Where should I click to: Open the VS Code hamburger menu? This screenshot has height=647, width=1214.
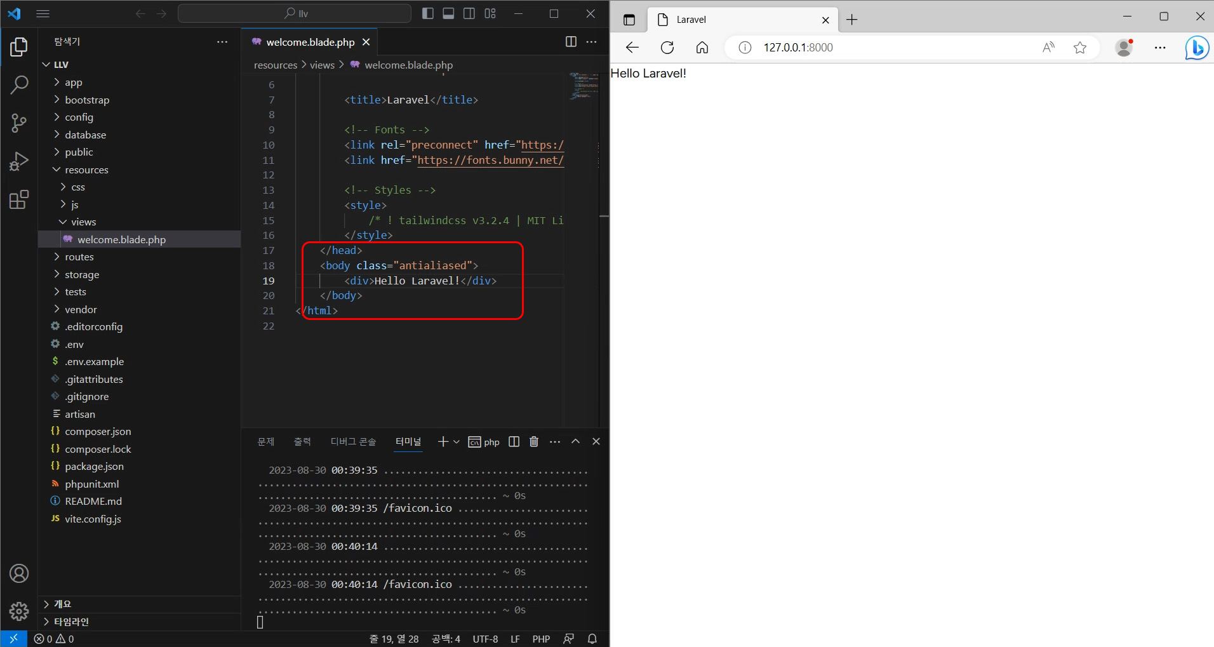tap(43, 13)
